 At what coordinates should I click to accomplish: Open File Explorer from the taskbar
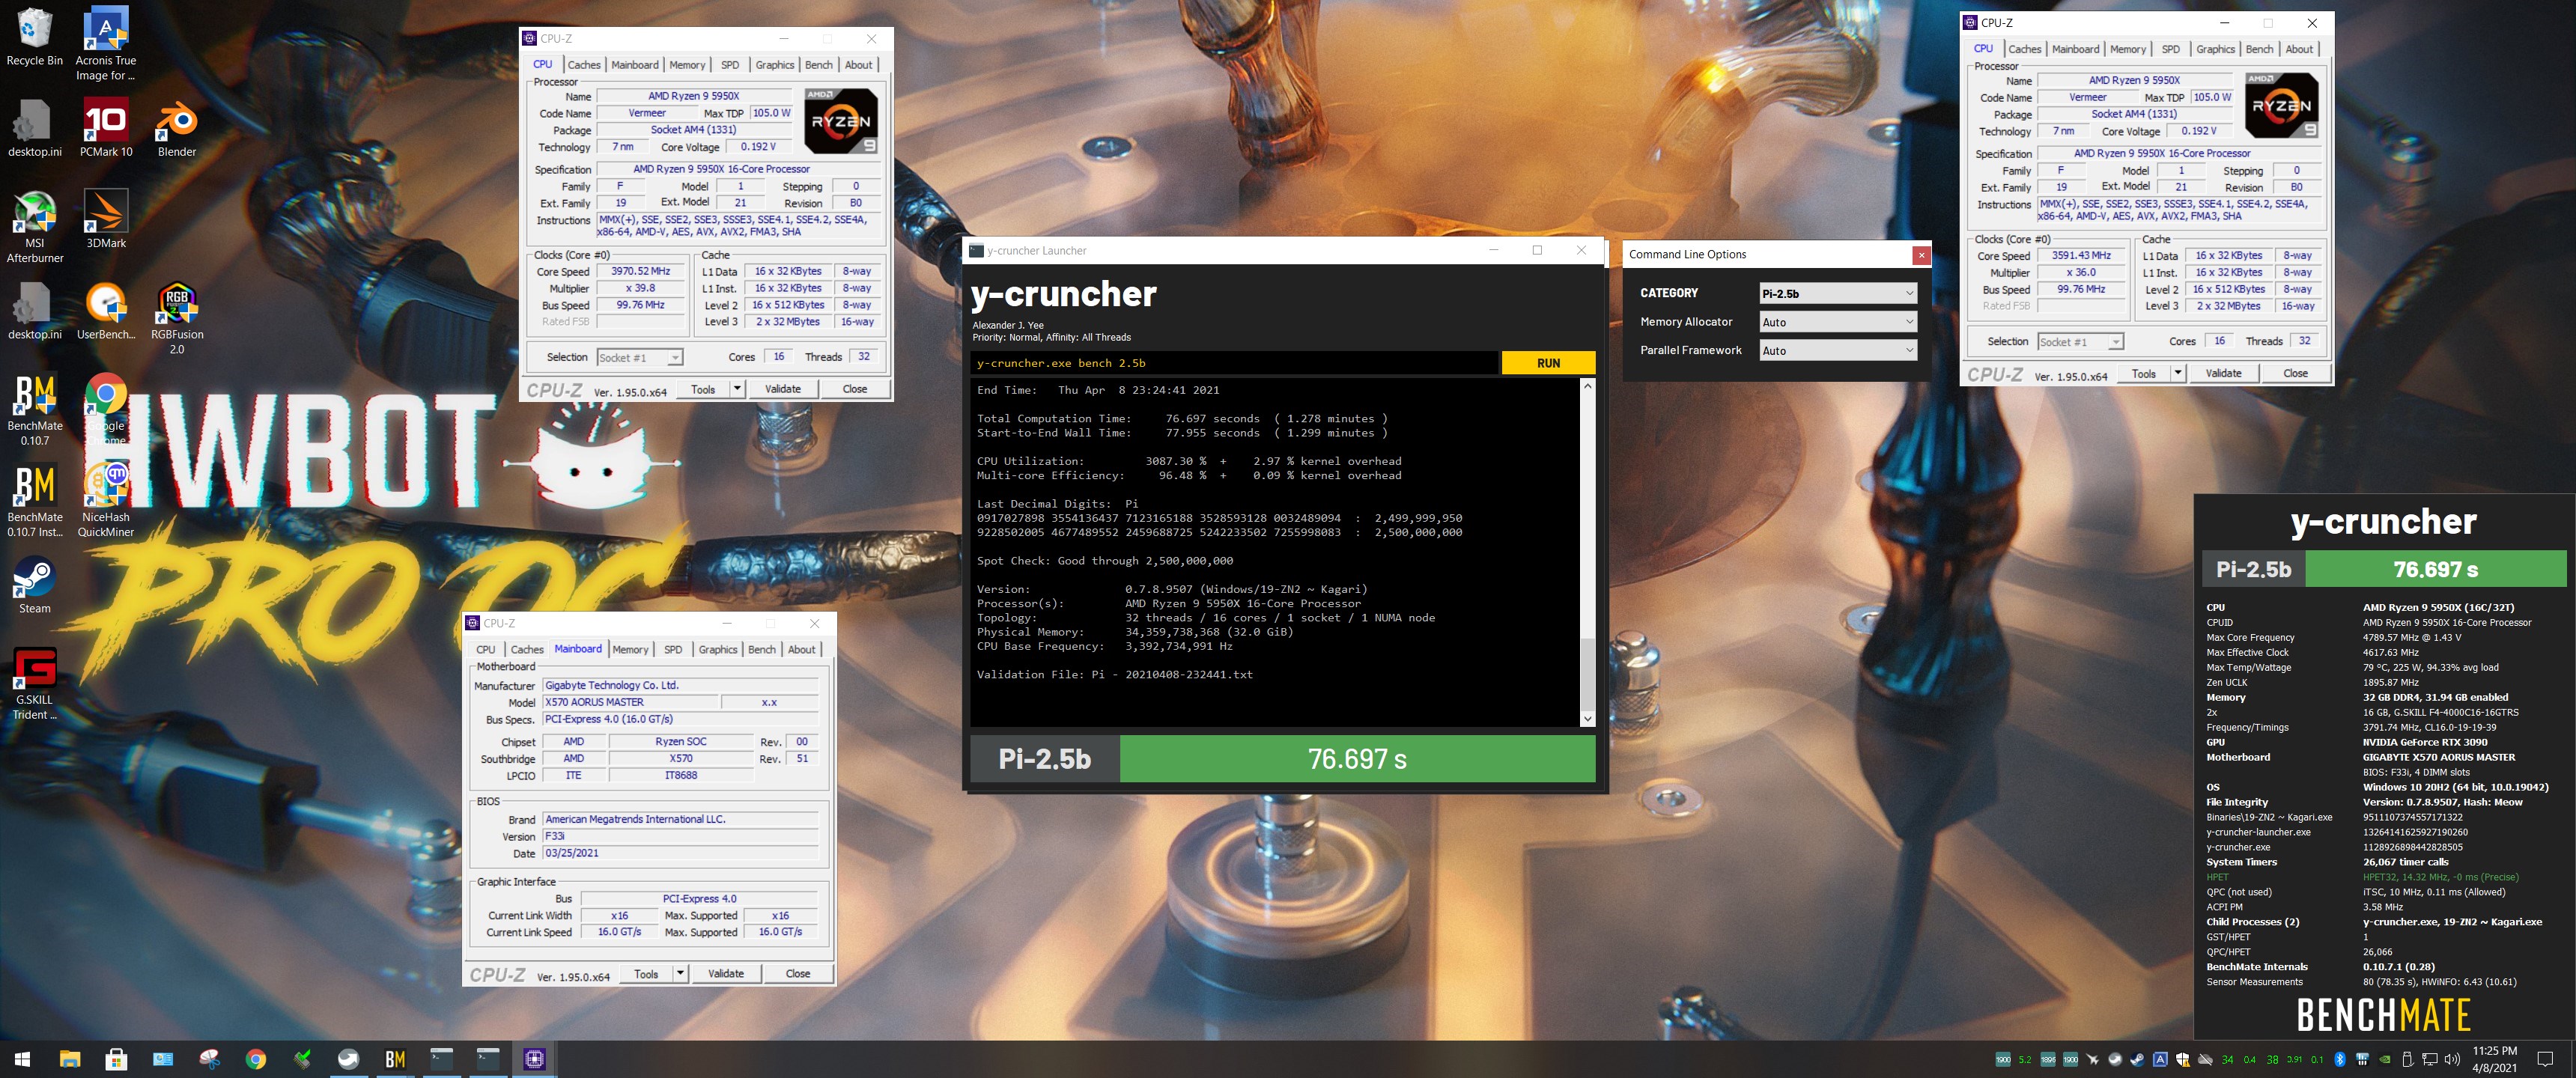click(70, 1059)
